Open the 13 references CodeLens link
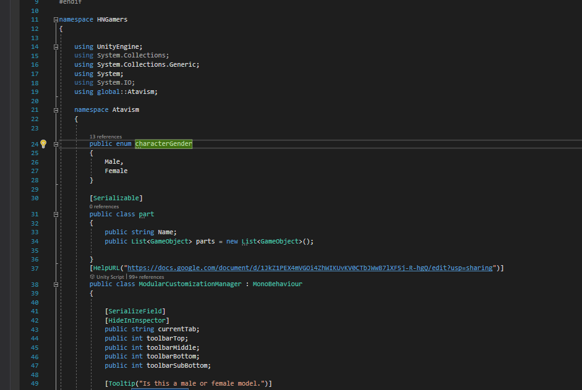582x390 pixels. pyautogui.click(x=106, y=137)
